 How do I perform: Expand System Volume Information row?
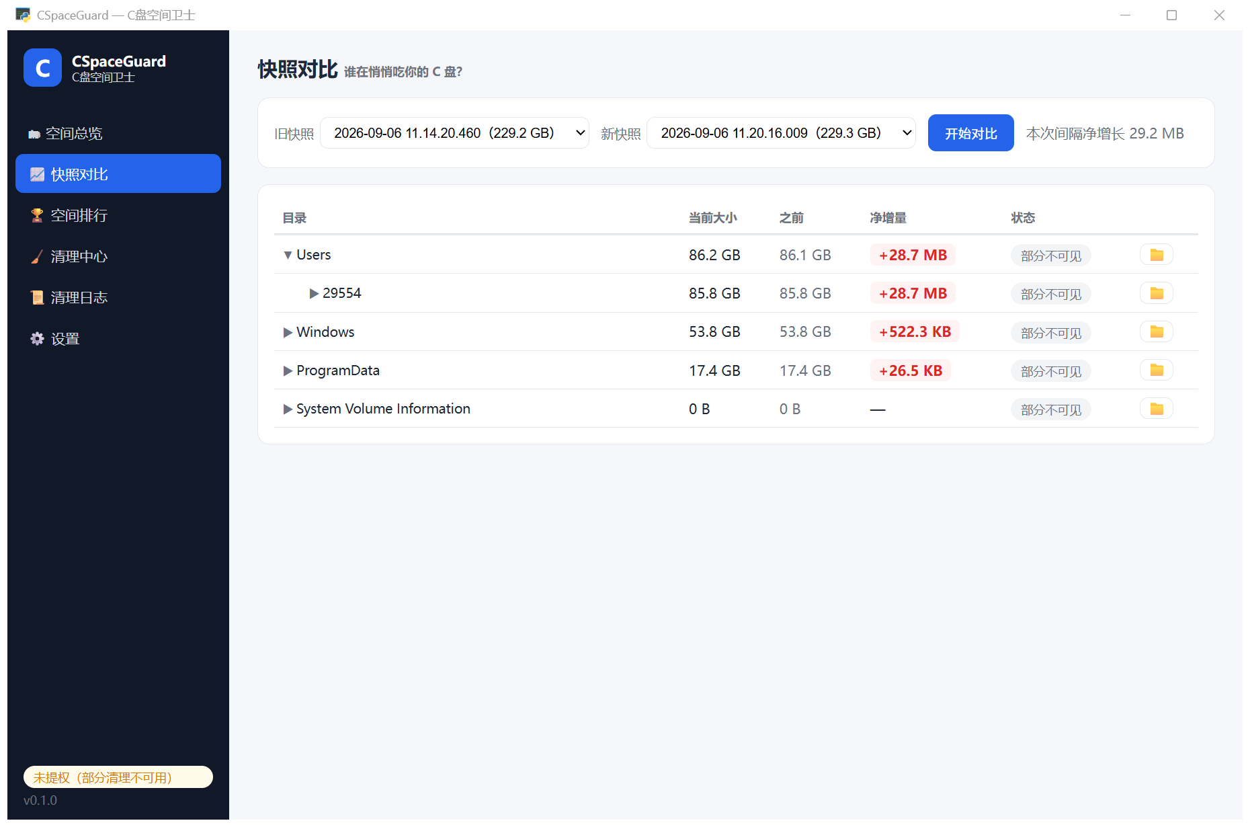pos(288,409)
